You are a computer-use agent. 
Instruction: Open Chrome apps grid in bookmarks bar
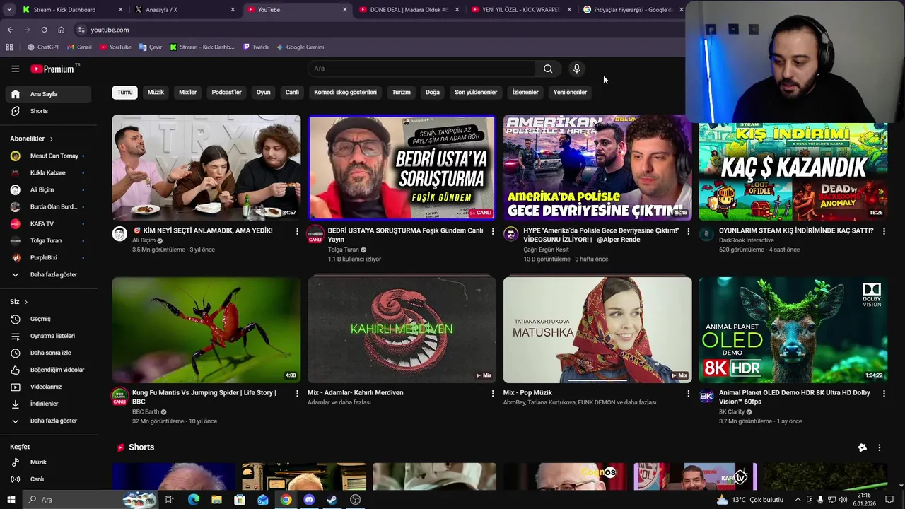tap(9, 47)
